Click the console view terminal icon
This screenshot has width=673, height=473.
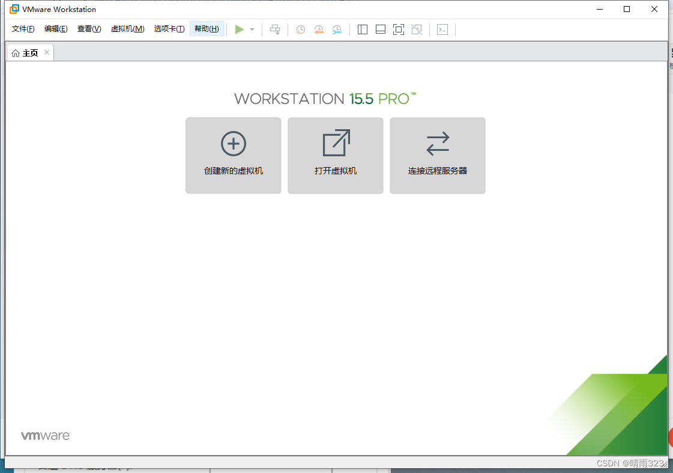442,29
